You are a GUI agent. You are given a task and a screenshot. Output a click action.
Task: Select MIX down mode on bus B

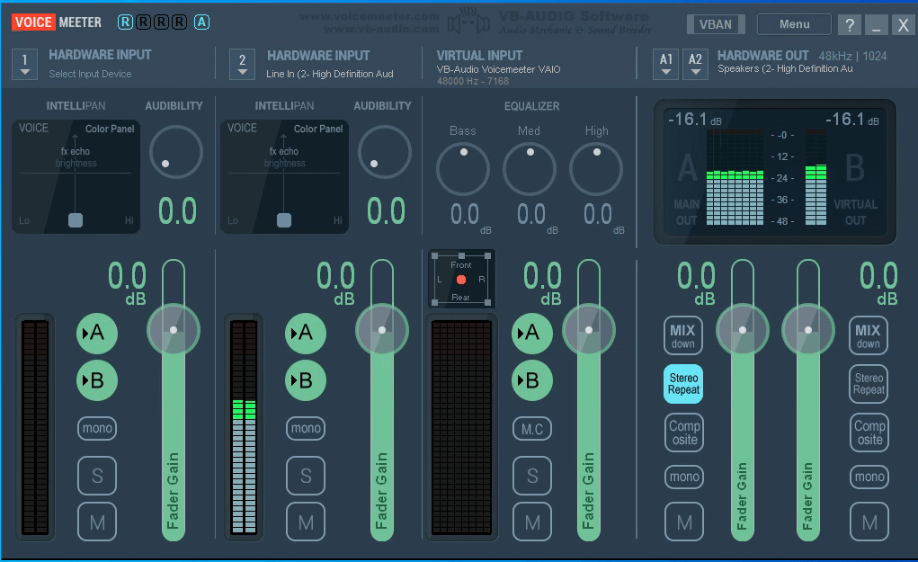click(869, 335)
